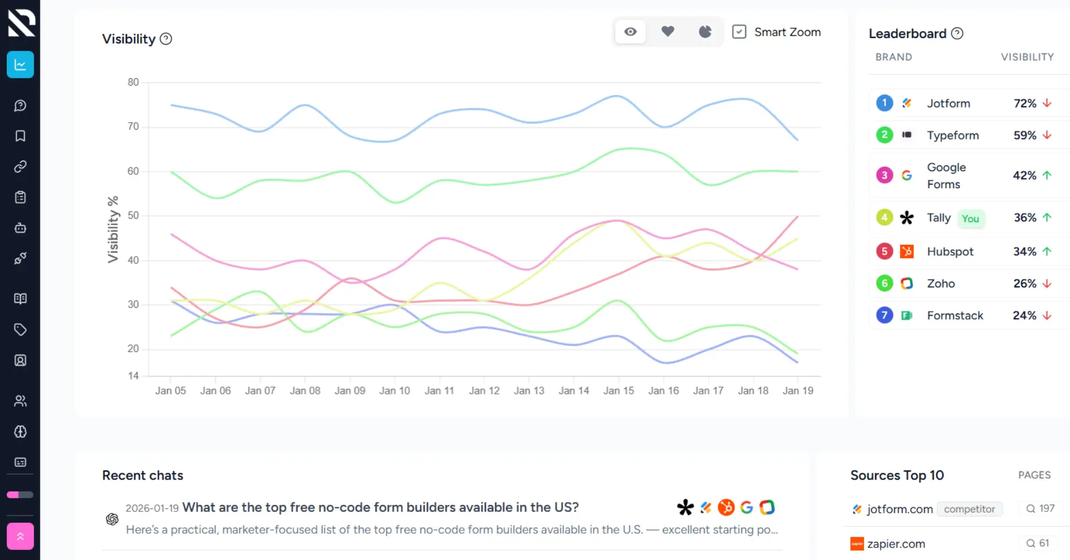Open the Leaderboard help tooltip icon

tap(957, 33)
